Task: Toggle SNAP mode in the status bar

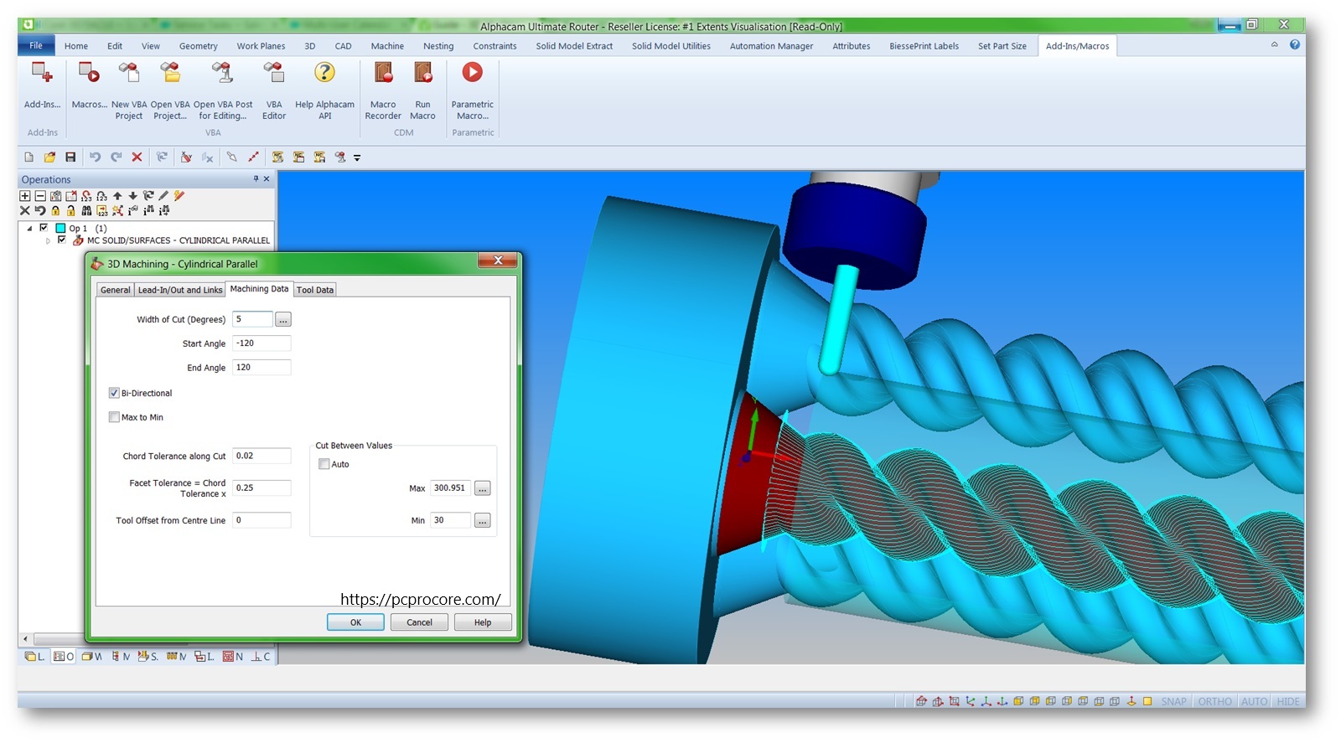Action: [x=1173, y=701]
